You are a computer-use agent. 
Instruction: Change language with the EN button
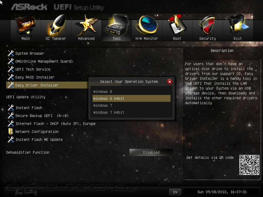[175, 192]
